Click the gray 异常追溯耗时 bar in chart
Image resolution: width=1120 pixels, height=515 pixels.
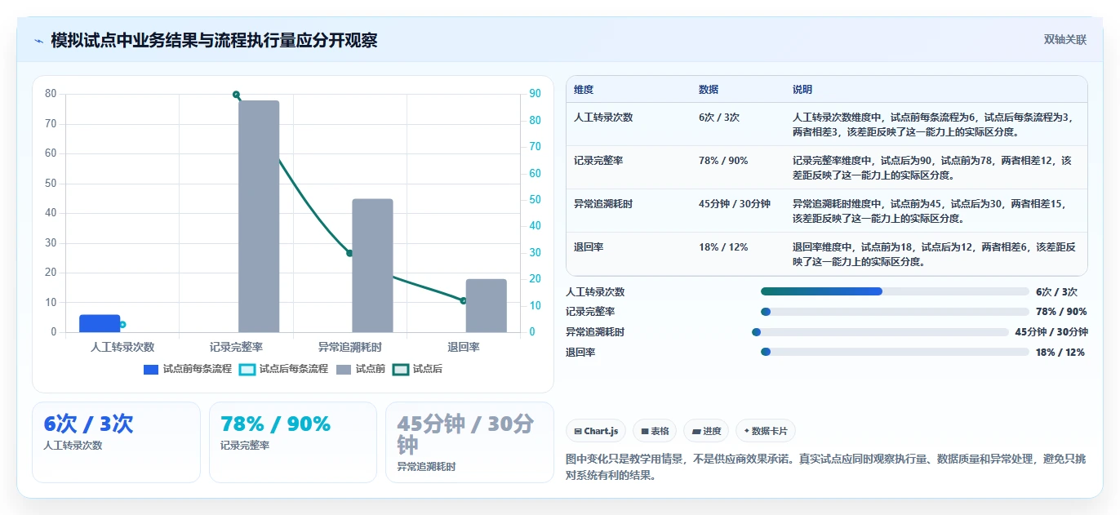[x=372, y=265]
